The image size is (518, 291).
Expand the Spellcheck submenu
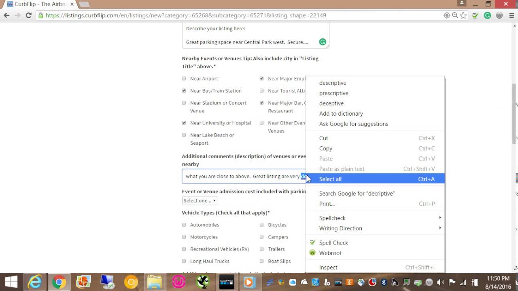(375, 218)
